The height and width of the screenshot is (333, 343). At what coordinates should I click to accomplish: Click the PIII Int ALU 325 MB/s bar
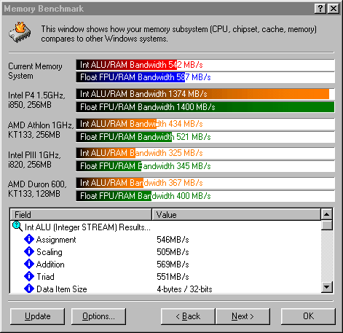pos(205,153)
